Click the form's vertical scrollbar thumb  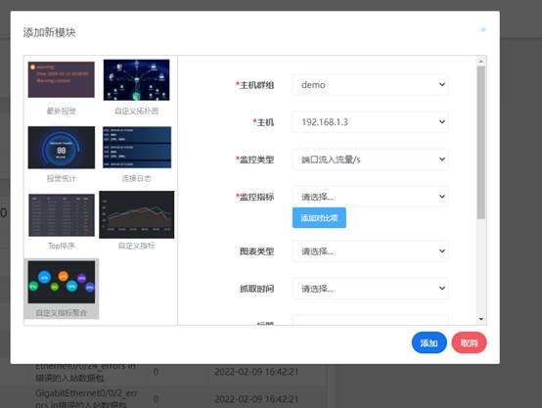click(x=481, y=143)
